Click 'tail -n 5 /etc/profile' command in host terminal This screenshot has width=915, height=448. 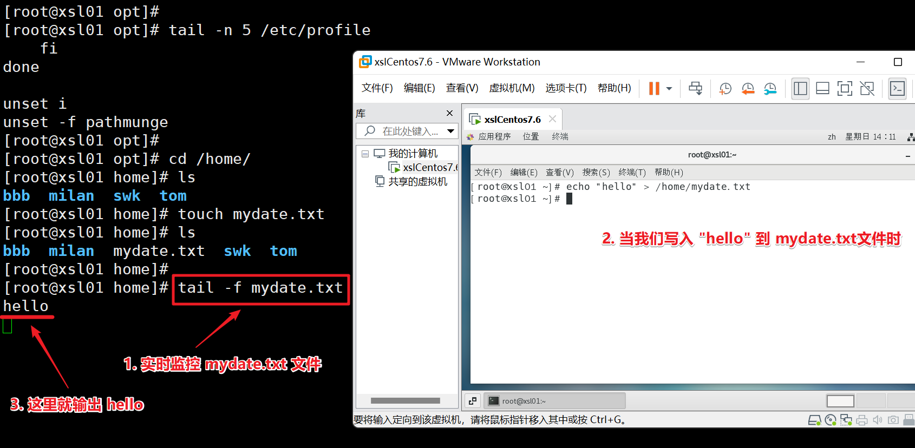[270, 30]
